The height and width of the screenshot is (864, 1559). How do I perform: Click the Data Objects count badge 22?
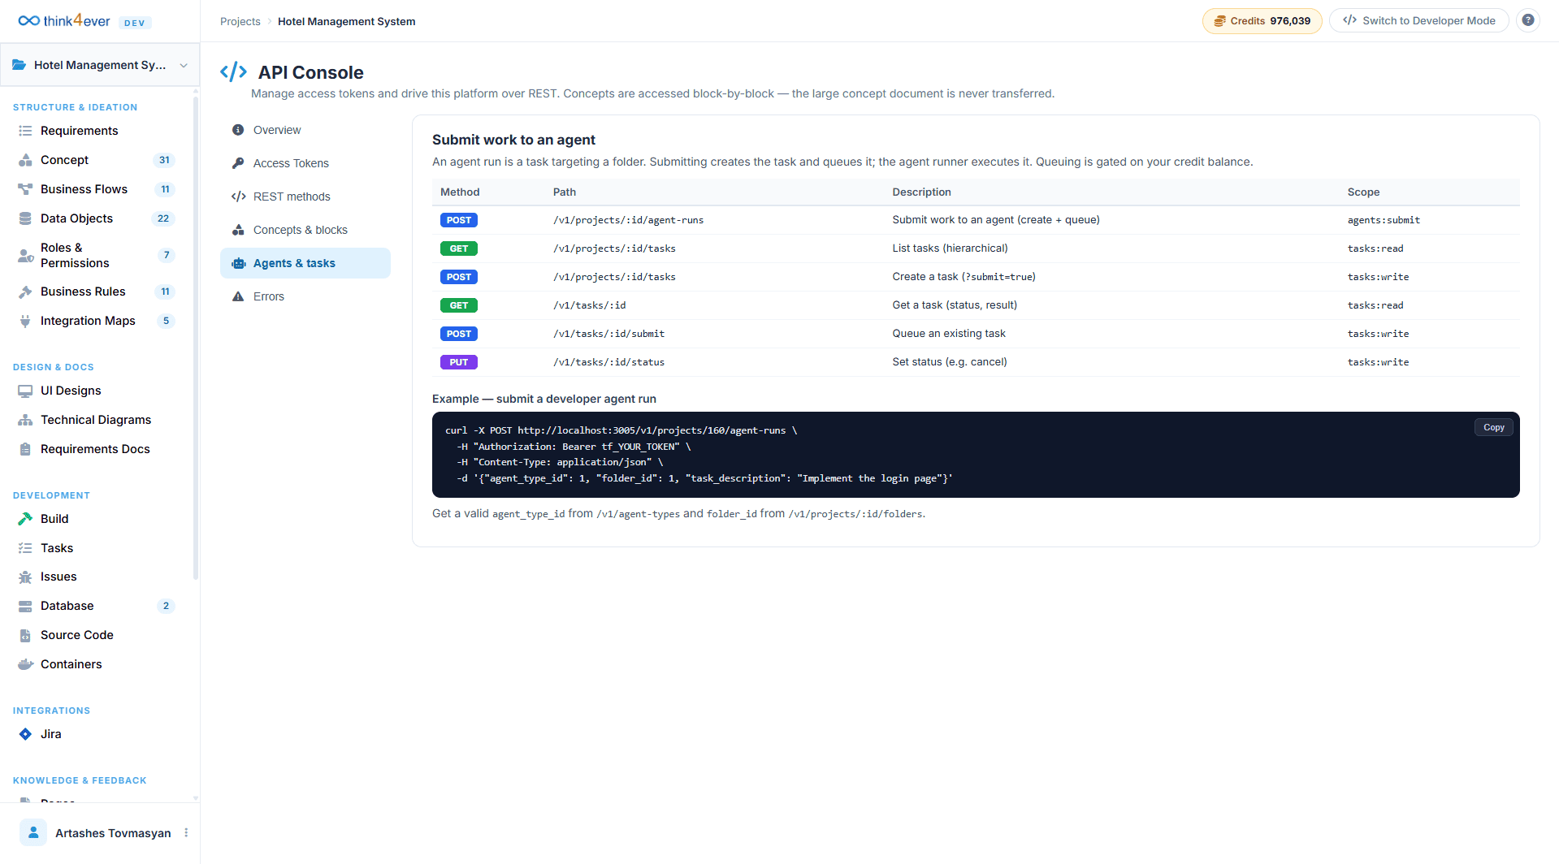coord(163,218)
